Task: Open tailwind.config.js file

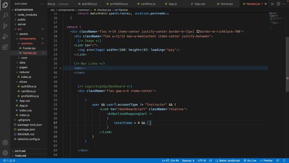Action: (x=29, y=139)
